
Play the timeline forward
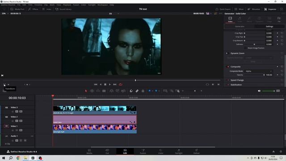pyautogui.click(x=110, y=85)
